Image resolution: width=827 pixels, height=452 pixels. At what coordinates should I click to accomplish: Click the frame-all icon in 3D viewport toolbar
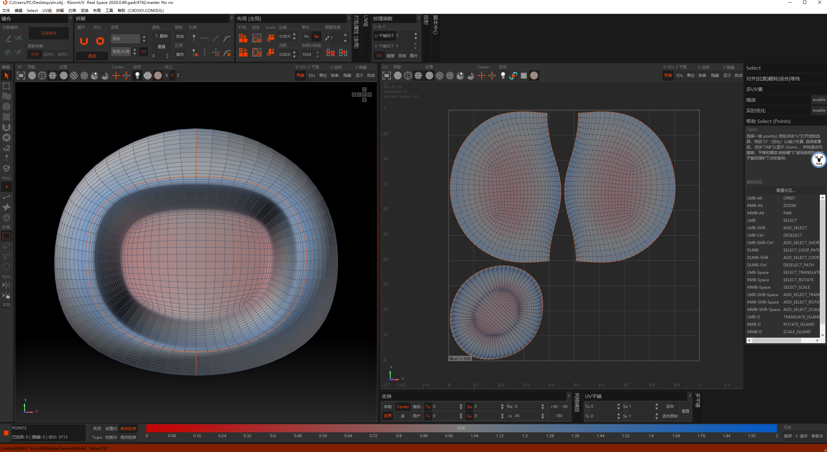pos(21,76)
